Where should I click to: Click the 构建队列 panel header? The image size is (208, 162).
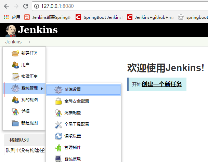[x=25, y=140]
